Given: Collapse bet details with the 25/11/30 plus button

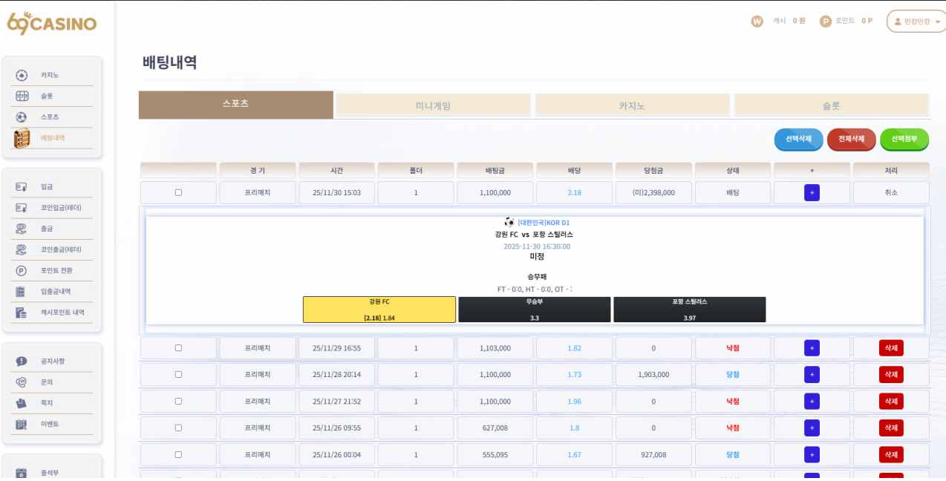Looking at the screenshot, I should (x=812, y=193).
